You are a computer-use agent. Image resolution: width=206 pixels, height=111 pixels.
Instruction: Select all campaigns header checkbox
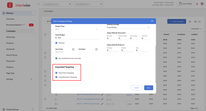45,35
